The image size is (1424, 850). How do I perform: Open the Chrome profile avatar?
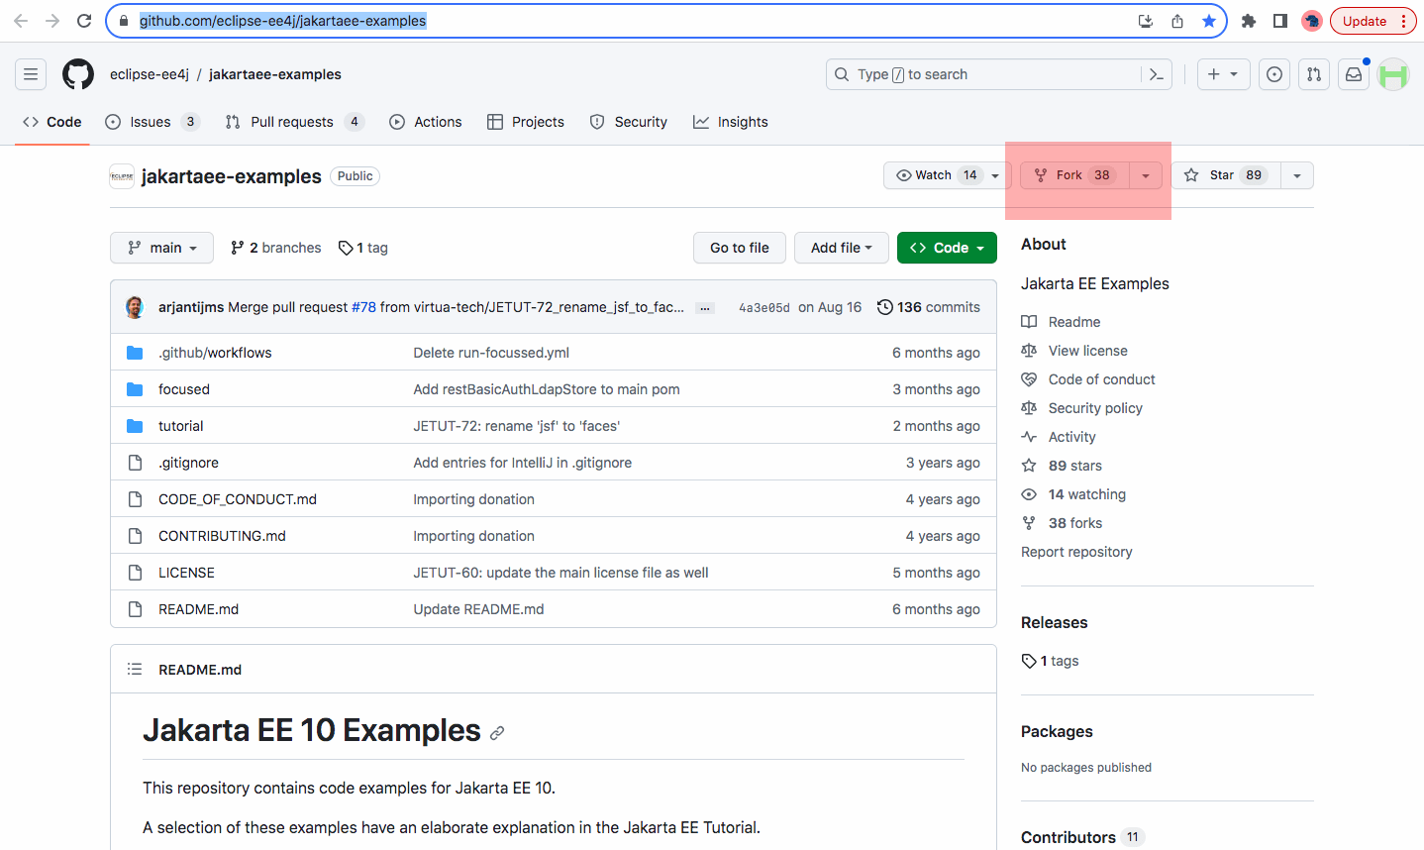[1312, 21]
